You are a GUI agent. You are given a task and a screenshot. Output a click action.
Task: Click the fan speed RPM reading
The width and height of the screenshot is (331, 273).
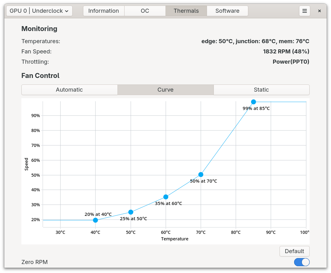286,52
